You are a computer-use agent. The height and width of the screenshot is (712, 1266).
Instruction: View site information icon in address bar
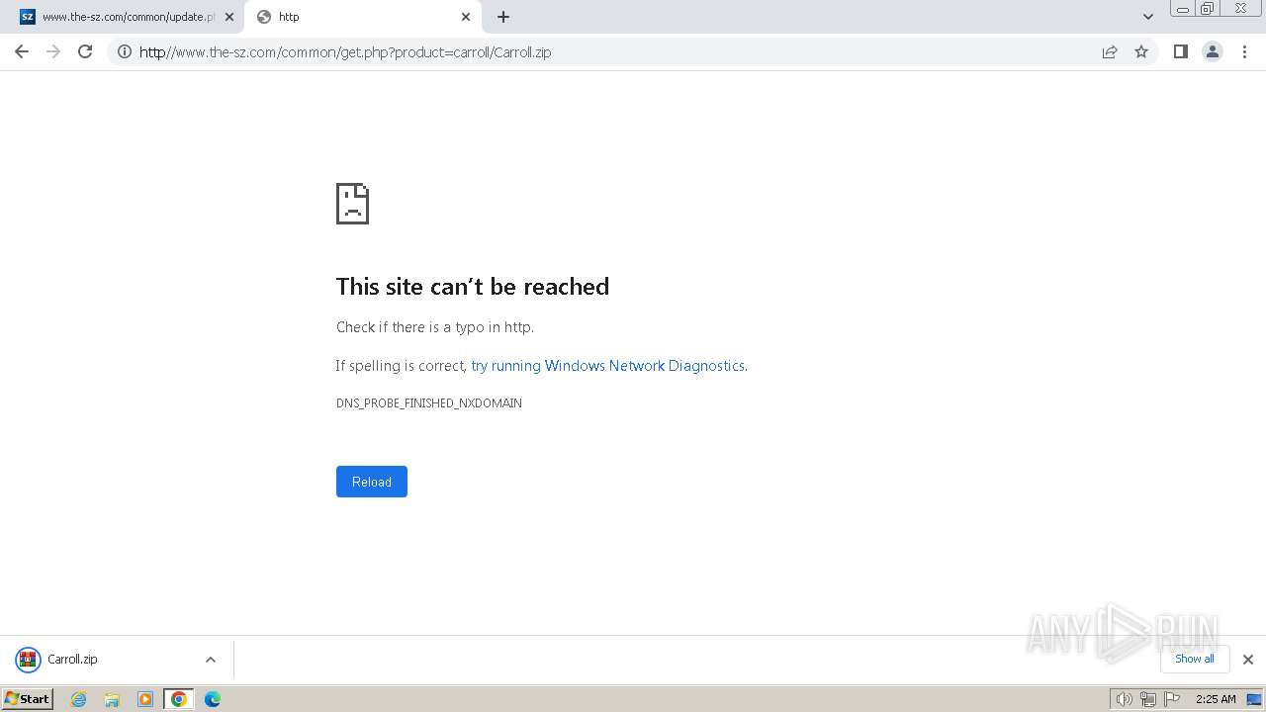(125, 51)
